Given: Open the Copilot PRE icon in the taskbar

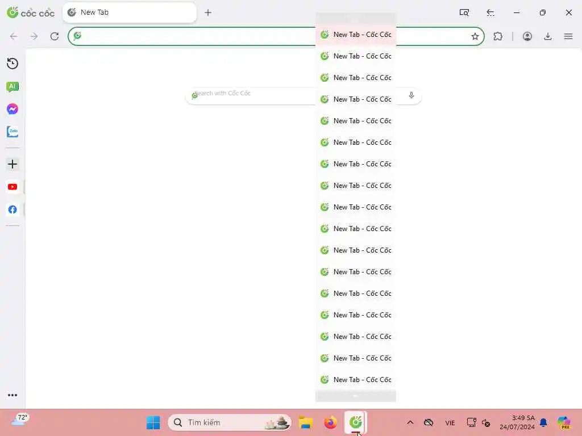Looking at the screenshot, I should point(564,422).
